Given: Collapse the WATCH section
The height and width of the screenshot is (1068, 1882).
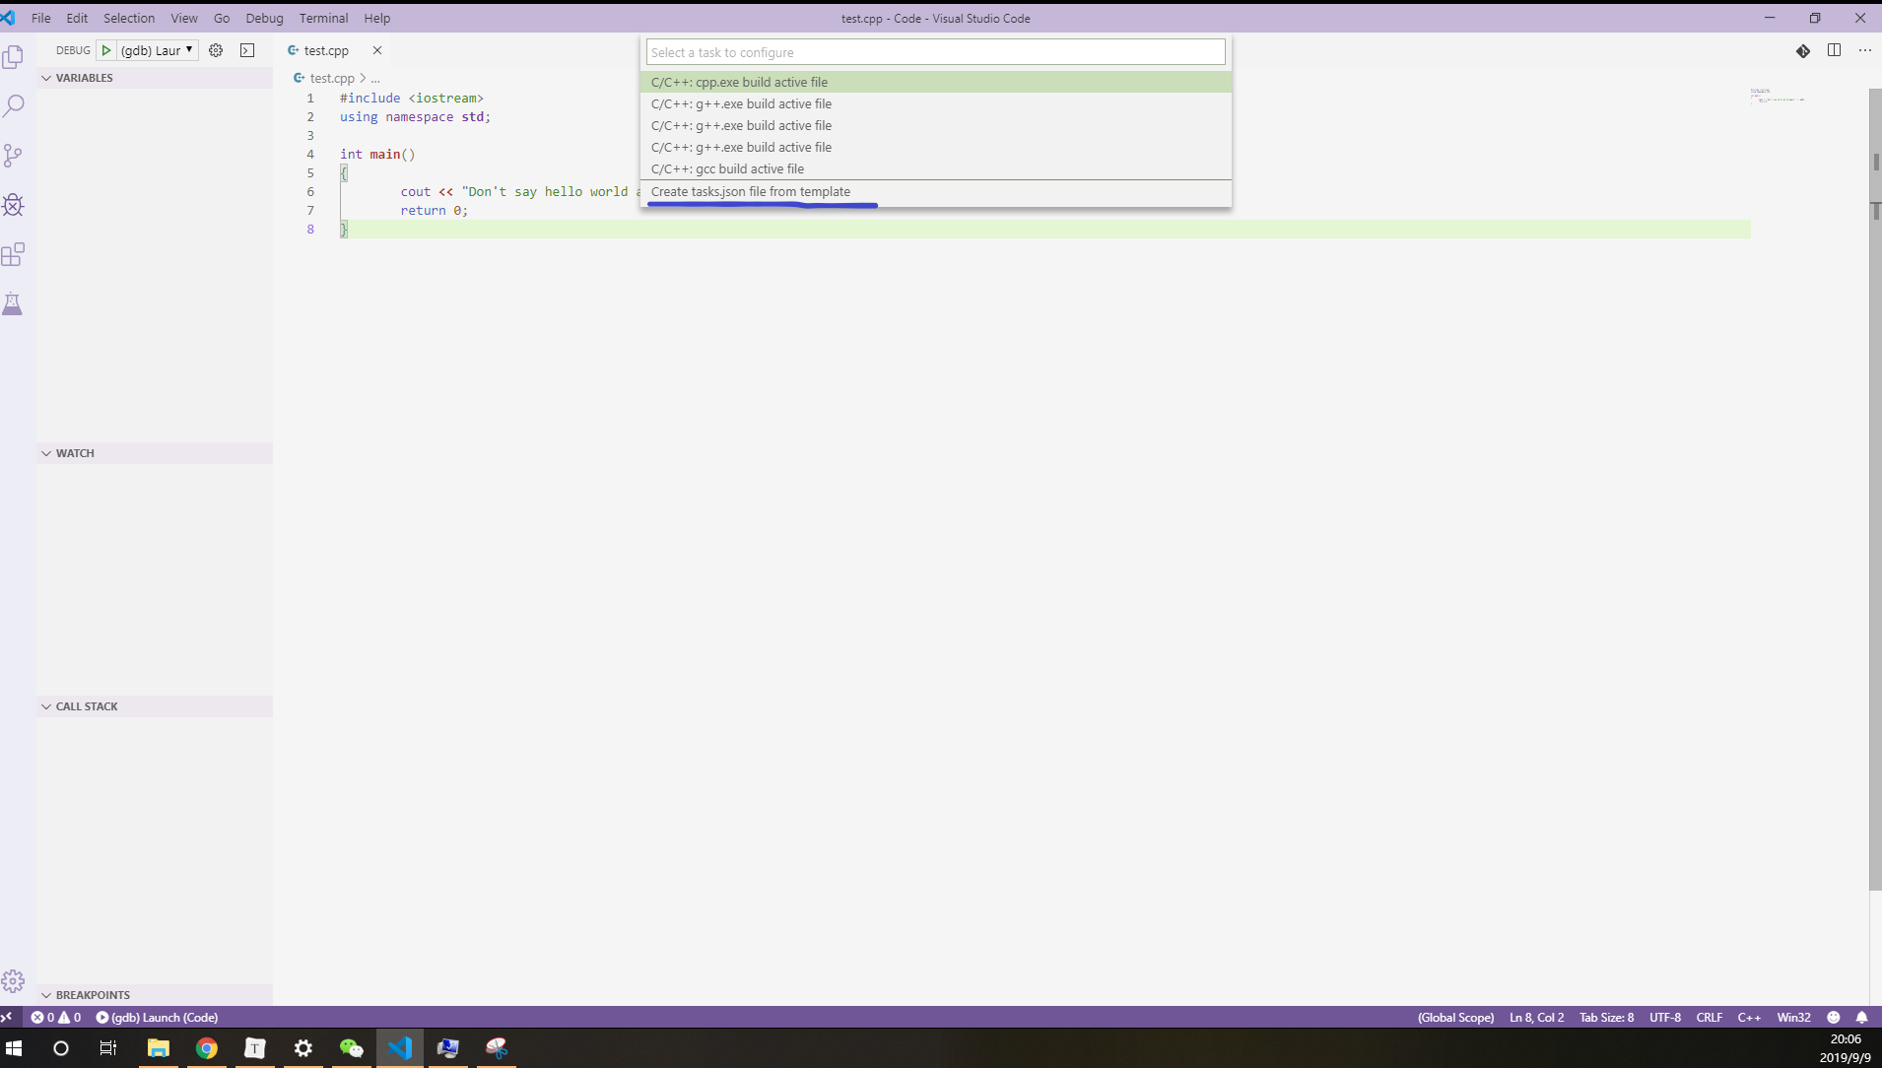Looking at the screenshot, I should pyautogui.click(x=155, y=453).
